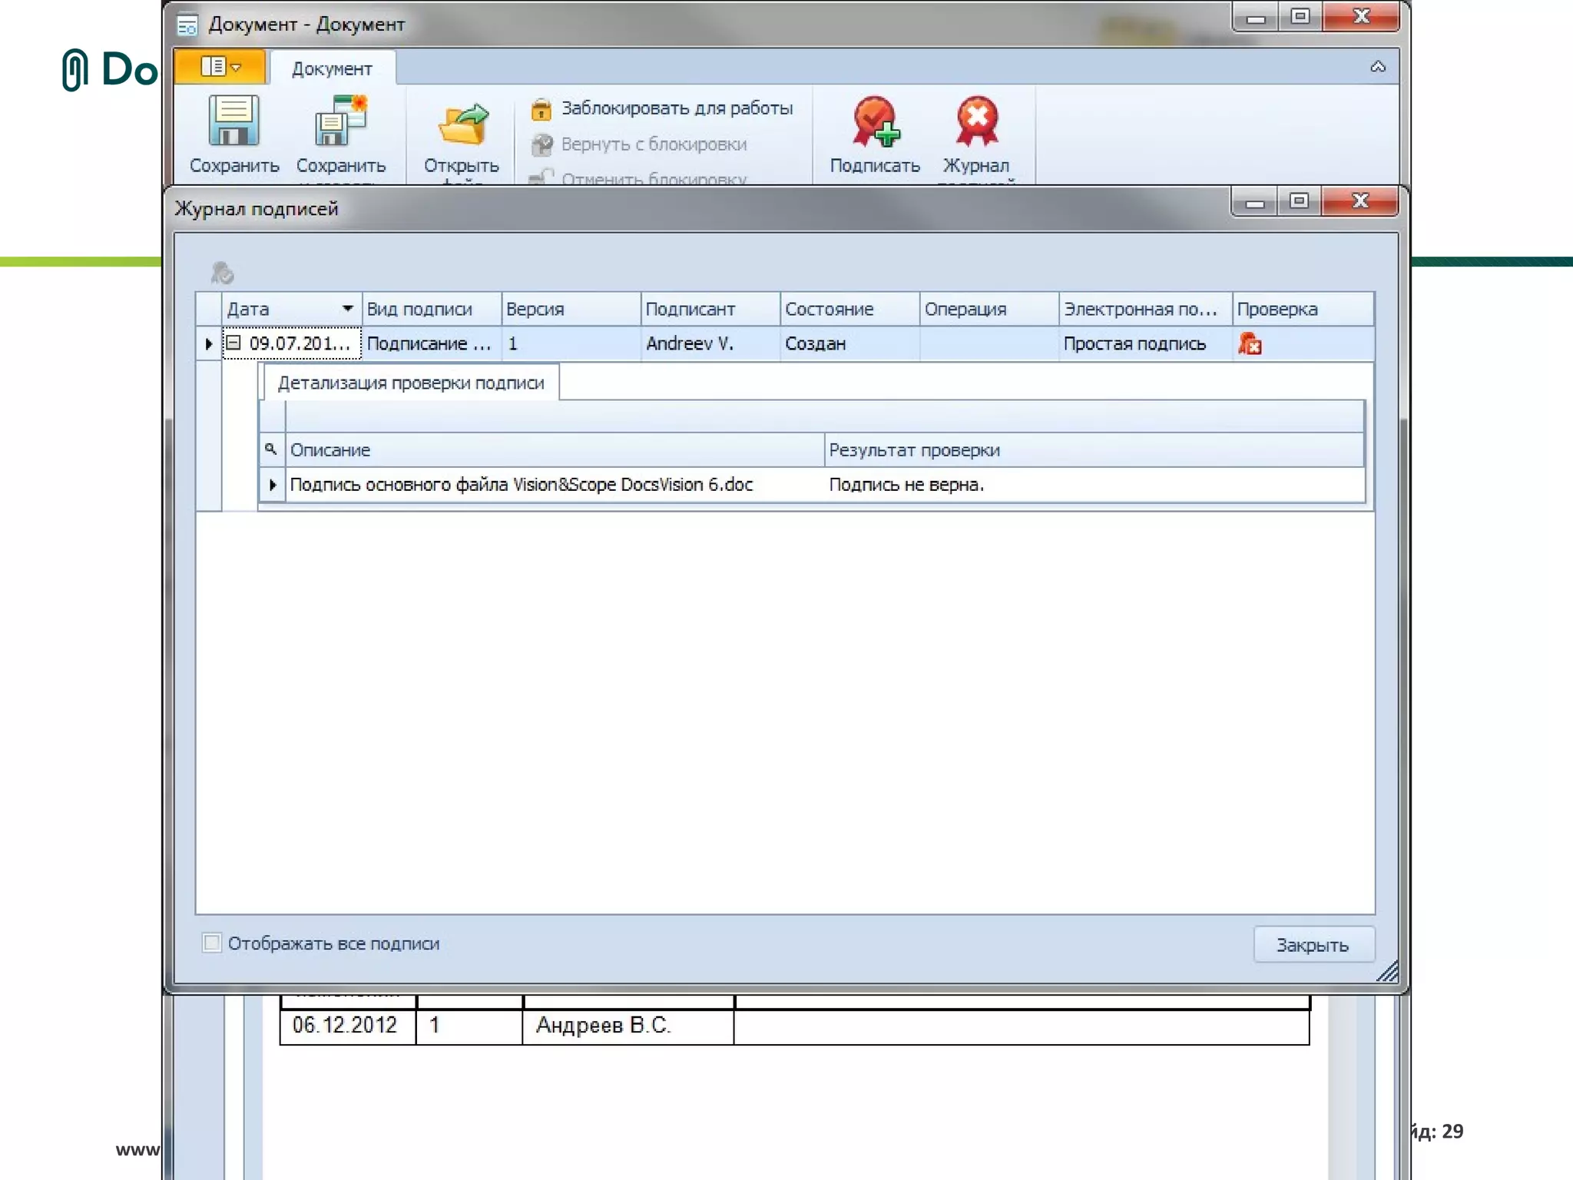Click the Sign (Подписать) ribbon icon
This screenshot has width=1573, height=1180.
coord(874,121)
